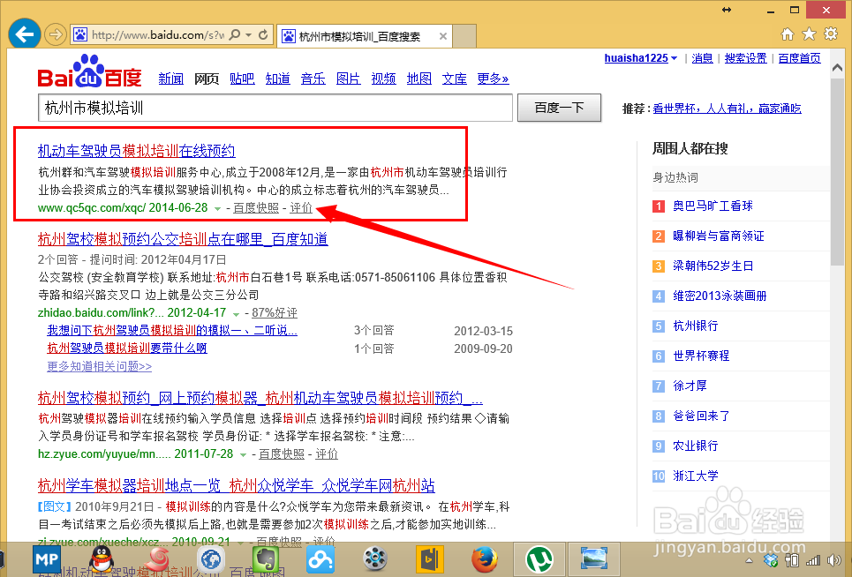
Task: Open the 知道 search category
Action: (x=277, y=79)
